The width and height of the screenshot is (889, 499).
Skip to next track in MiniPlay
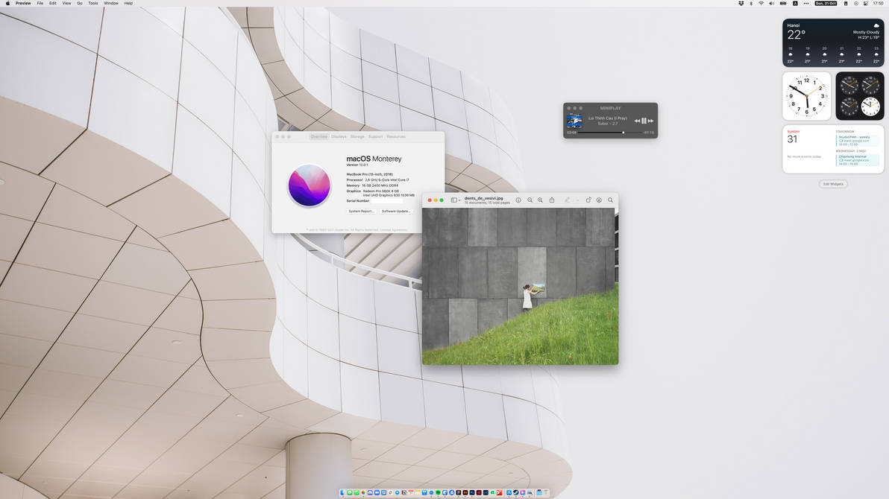tap(650, 121)
